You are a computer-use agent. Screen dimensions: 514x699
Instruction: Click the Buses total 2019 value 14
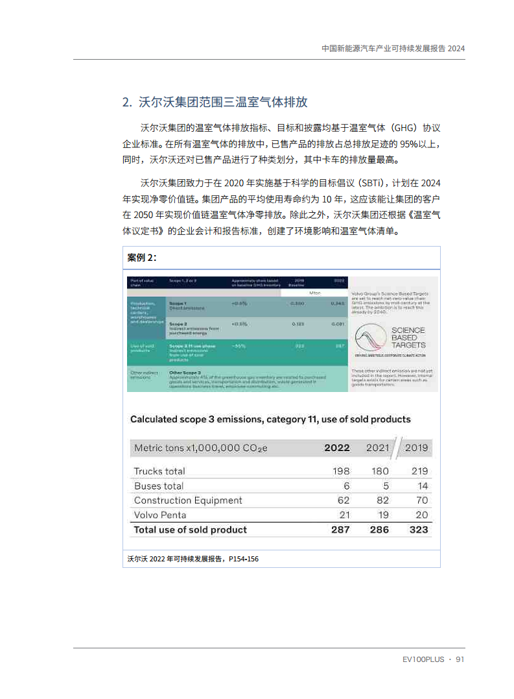[423, 486]
